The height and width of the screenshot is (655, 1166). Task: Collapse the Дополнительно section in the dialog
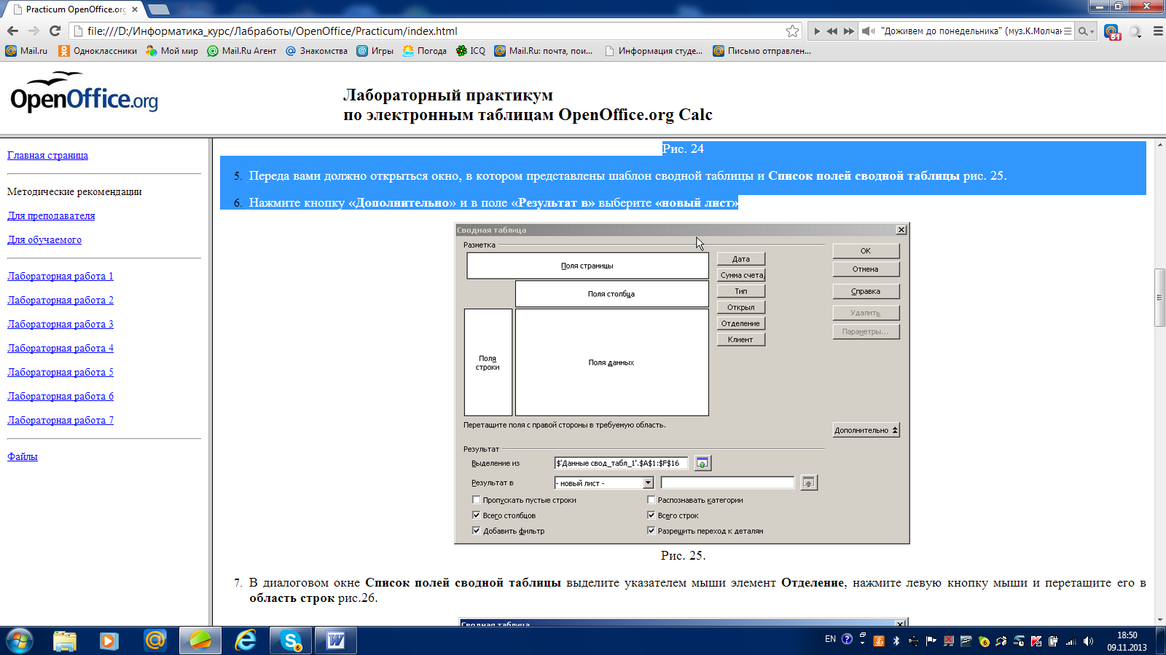pyautogui.click(x=866, y=430)
